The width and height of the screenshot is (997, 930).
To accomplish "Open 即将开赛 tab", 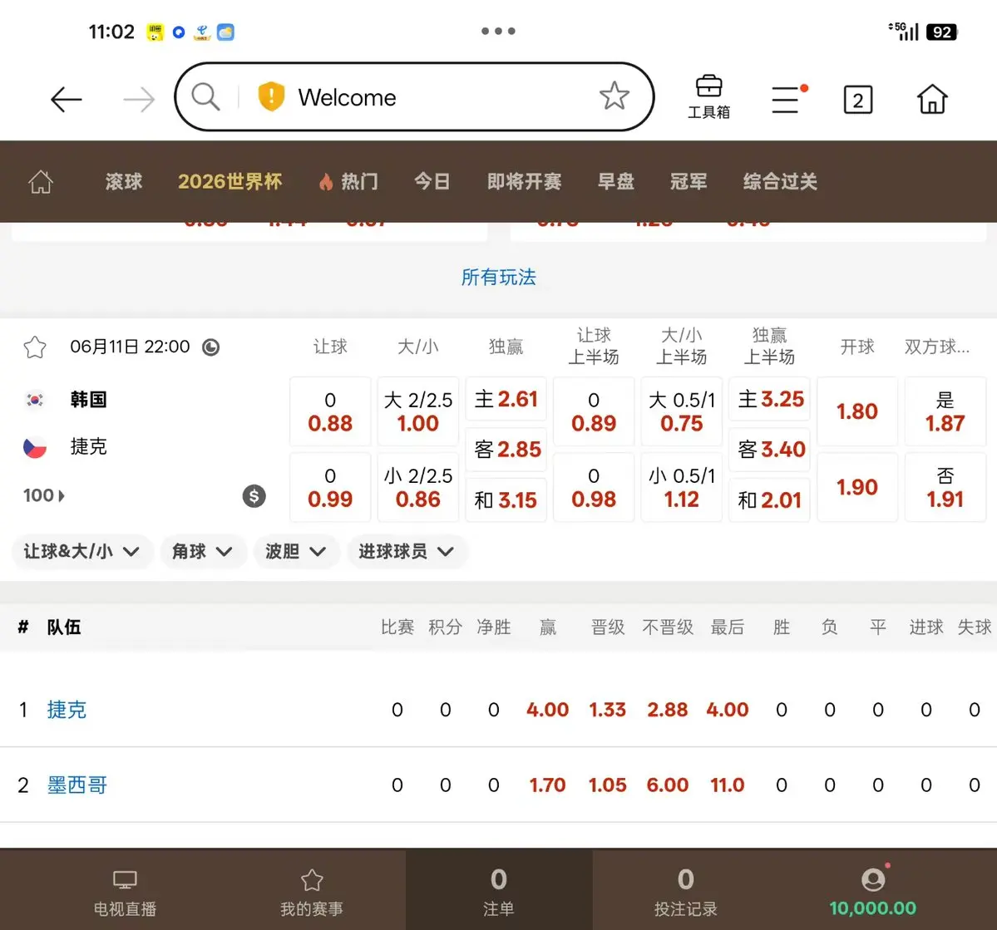I will [x=524, y=182].
